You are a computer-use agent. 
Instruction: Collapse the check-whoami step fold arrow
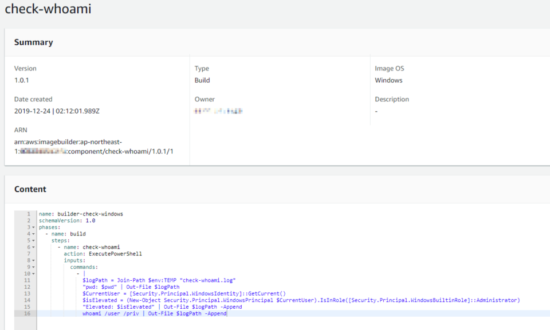(34, 247)
